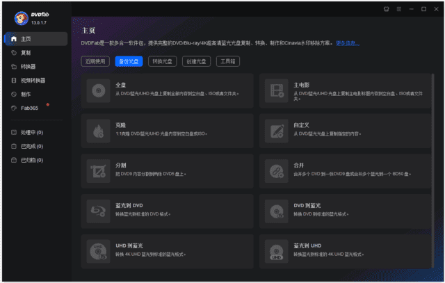Click the 全盘 (Full Disc) icon
This screenshot has width=445, height=283.
[x=96, y=90]
